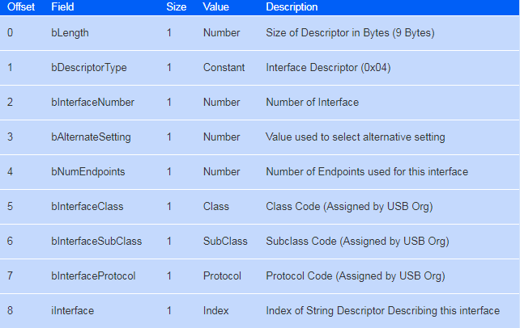The width and height of the screenshot is (520, 328).
Task: Click the 'SubClass' value cell
Action: pos(225,242)
